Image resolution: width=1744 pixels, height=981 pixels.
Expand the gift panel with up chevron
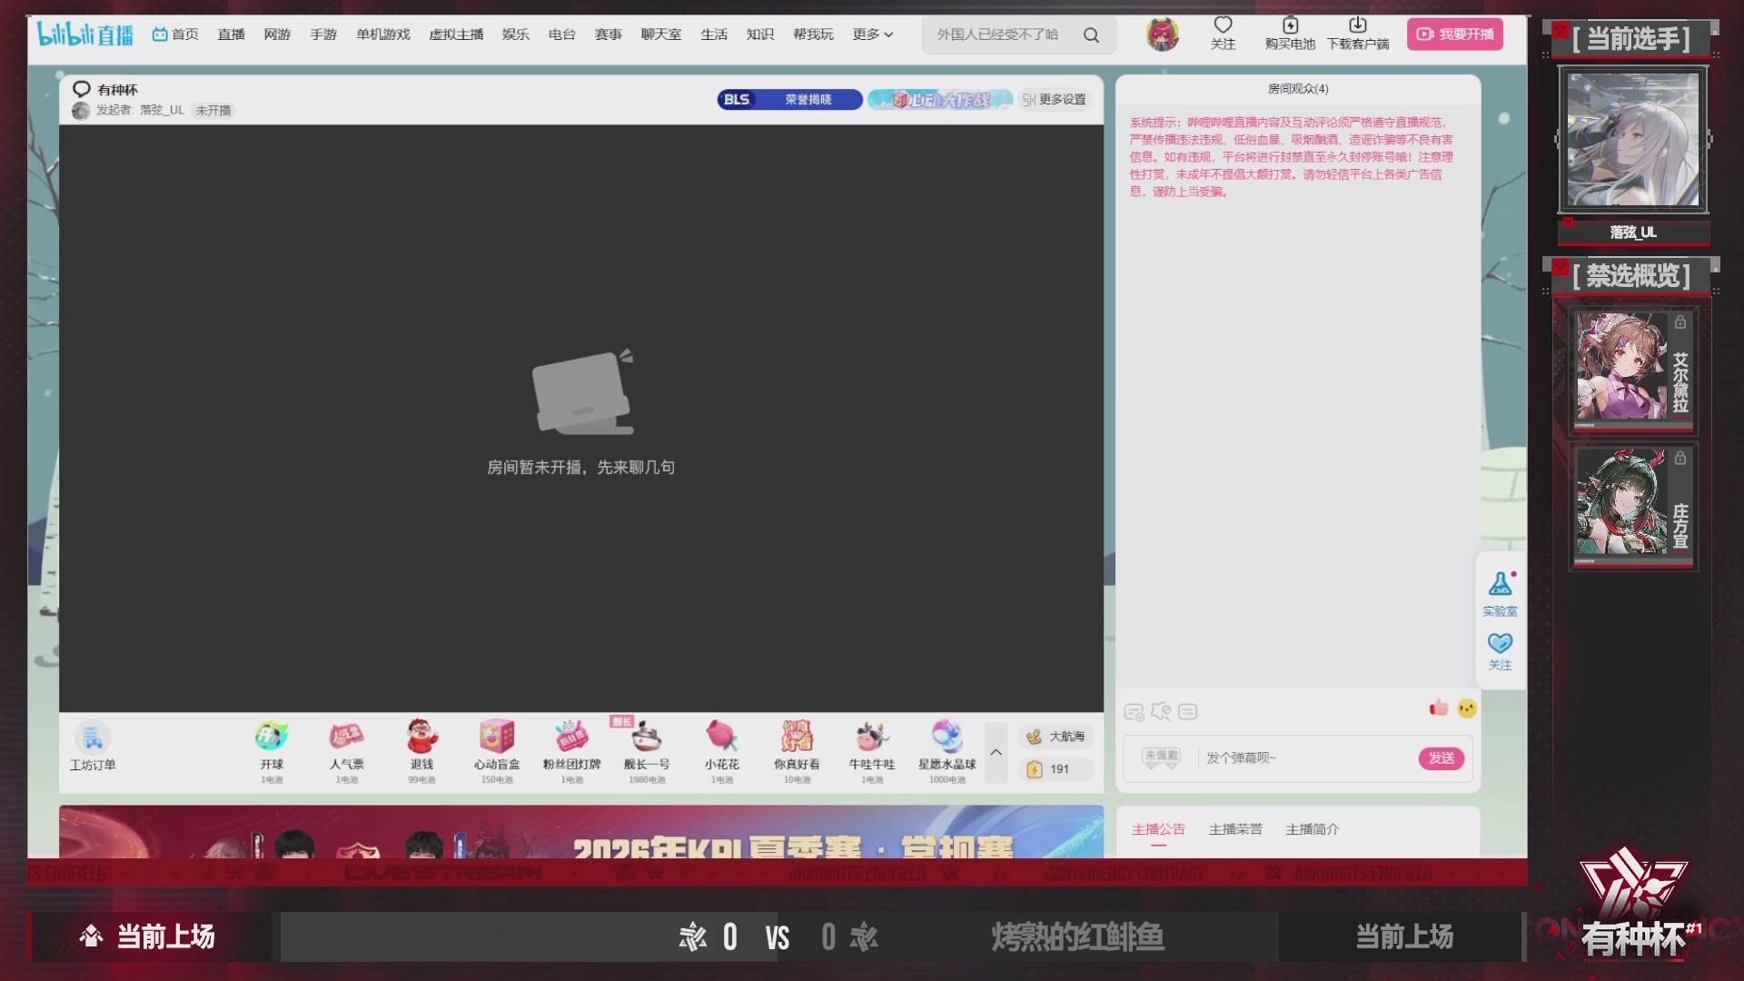pos(996,752)
